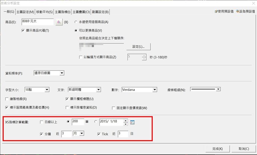Click 設為預設值 icon link
Screen dimensions: 257x155
click(x=245, y=11)
